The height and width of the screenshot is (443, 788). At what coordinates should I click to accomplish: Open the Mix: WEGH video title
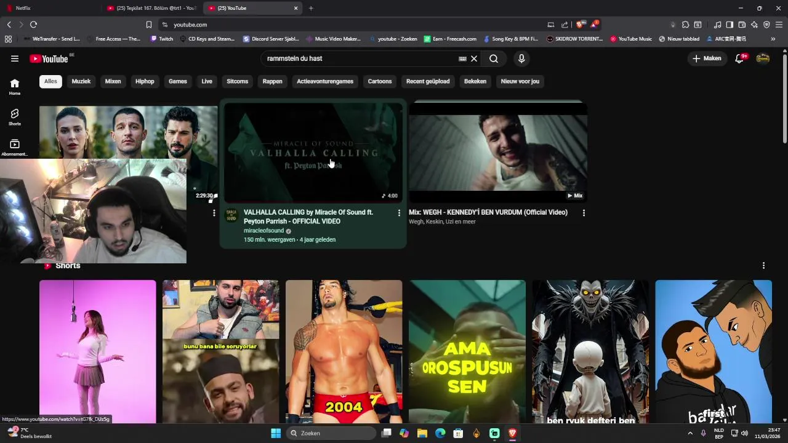488,212
